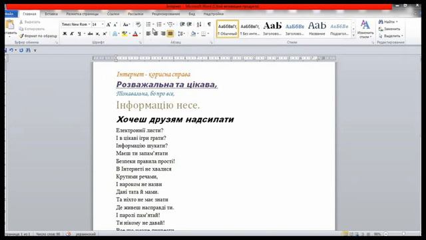Clear formatting with the eraser icon
426x240 pixels.
[138, 25]
